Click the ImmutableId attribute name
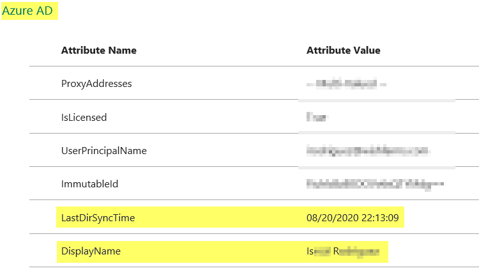The width and height of the screenshot is (479, 273). 89,184
